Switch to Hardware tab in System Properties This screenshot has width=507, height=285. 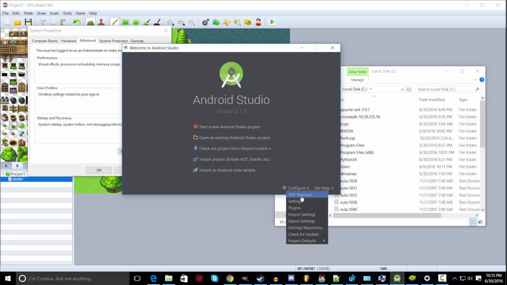pos(69,41)
